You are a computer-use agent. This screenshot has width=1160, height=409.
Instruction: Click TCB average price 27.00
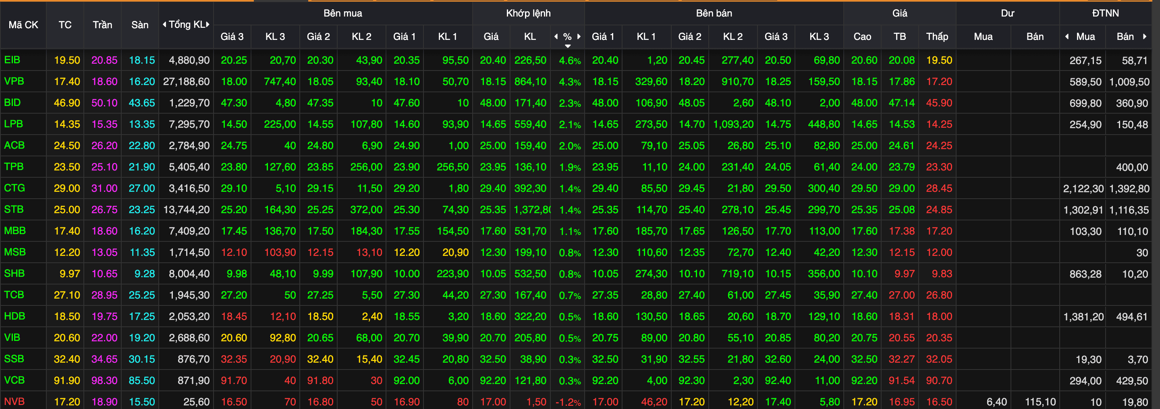click(901, 295)
